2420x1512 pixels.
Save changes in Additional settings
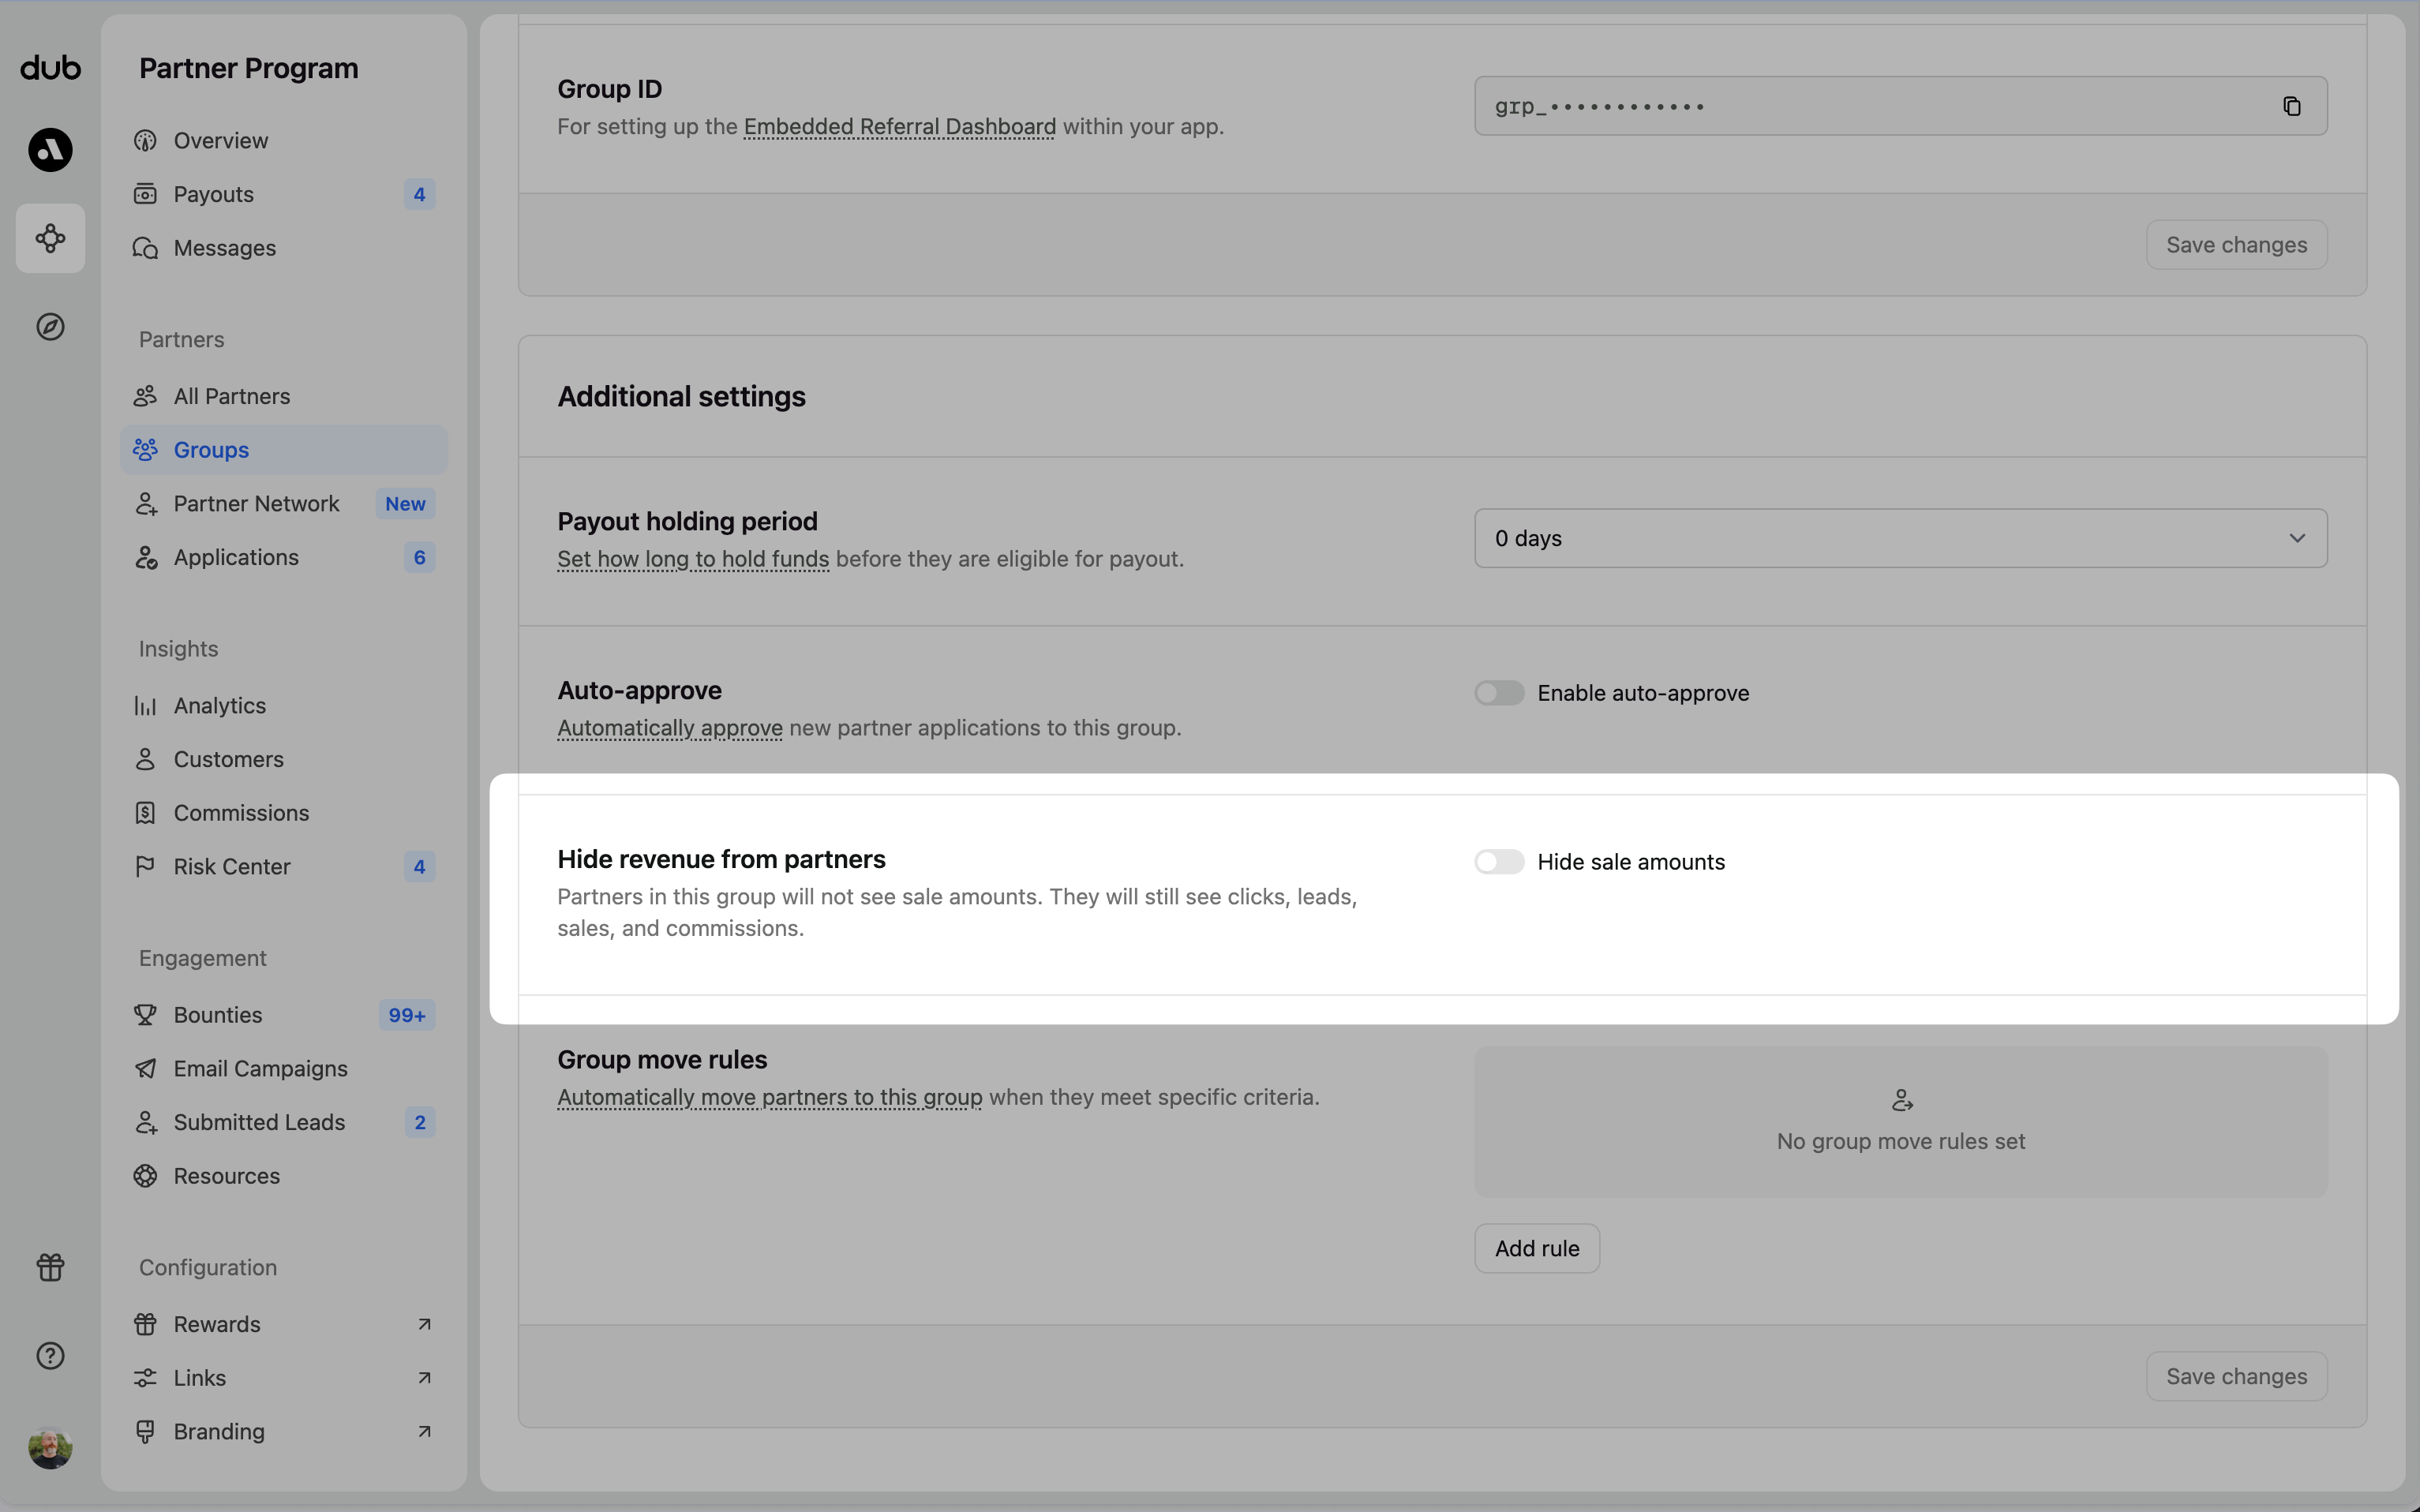point(2236,1377)
